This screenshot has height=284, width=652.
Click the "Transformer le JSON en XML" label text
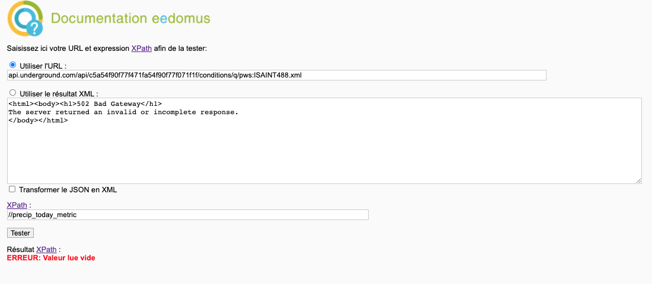pyautogui.click(x=68, y=190)
